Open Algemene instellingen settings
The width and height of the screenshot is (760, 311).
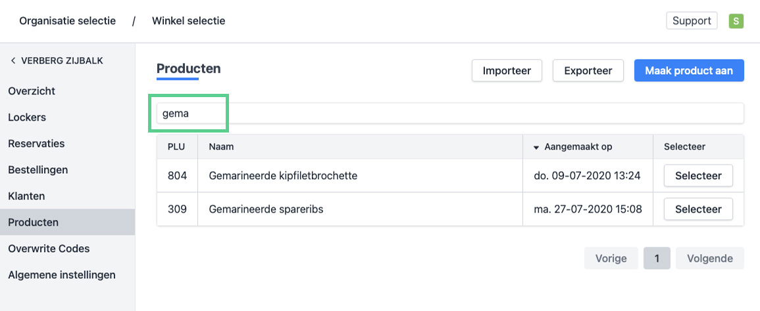pos(62,275)
